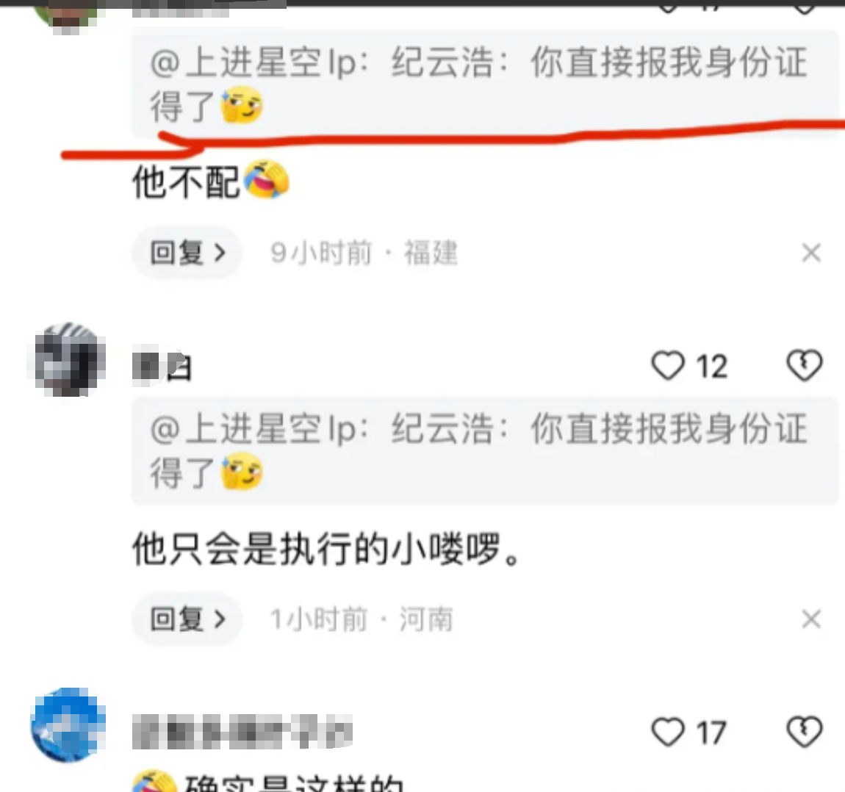The image size is (845, 792).
Task: Tap broken-heart icon beside 17 likes
Action: point(804,732)
